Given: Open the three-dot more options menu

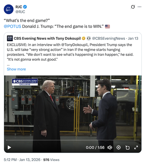Looking at the screenshot, I should (139, 7).
